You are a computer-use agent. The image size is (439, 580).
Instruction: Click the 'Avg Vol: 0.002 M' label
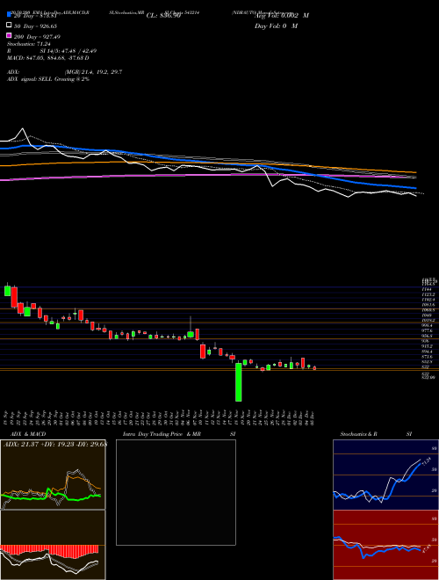click(x=282, y=16)
